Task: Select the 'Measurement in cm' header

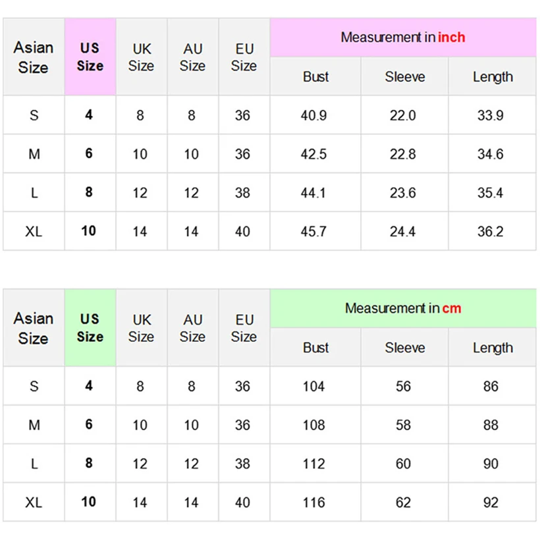Action: (402, 308)
